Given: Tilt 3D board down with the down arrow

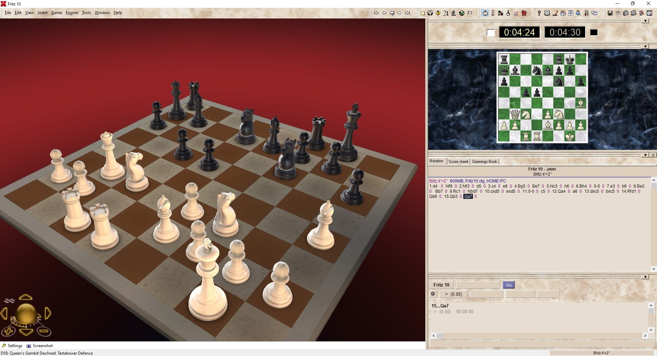Looking at the screenshot, I should (x=26, y=332).
